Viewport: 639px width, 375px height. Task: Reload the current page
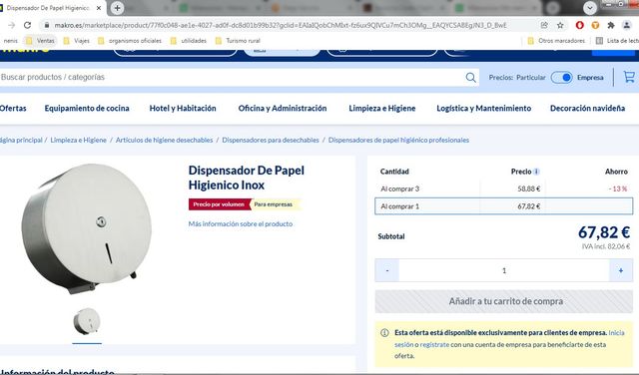point(27,25)
